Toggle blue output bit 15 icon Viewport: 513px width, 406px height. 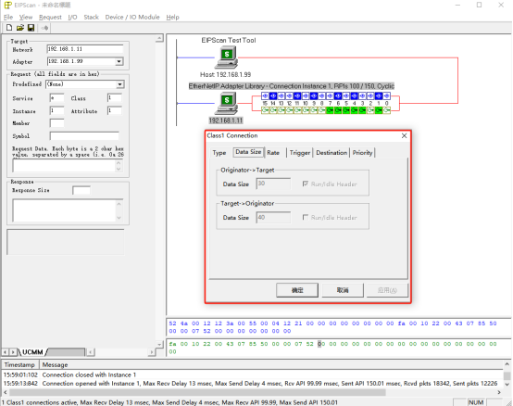(x=265, y=95)
